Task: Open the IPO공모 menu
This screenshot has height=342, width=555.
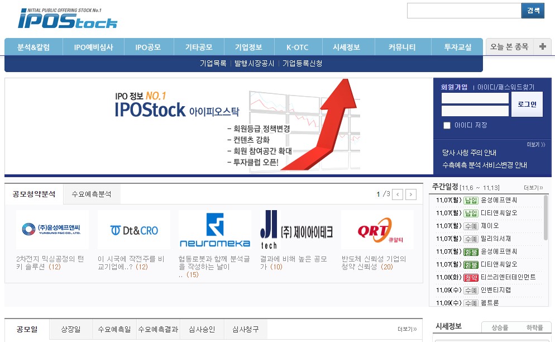Action: (x=148, y=47)
